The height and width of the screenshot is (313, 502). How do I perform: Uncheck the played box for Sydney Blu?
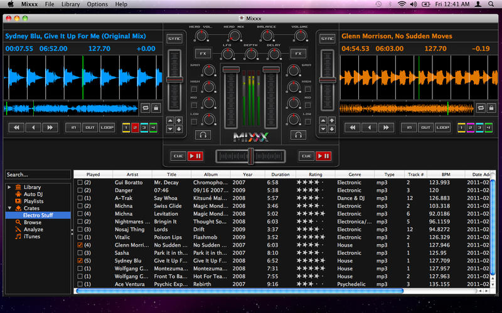coord(80,260)
